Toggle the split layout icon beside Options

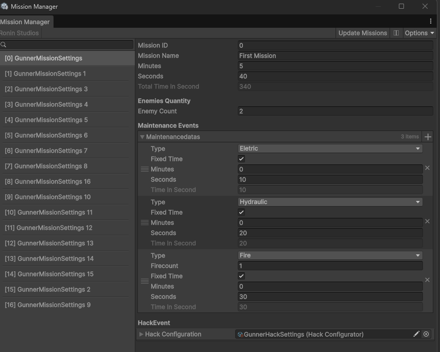(396, 33)
